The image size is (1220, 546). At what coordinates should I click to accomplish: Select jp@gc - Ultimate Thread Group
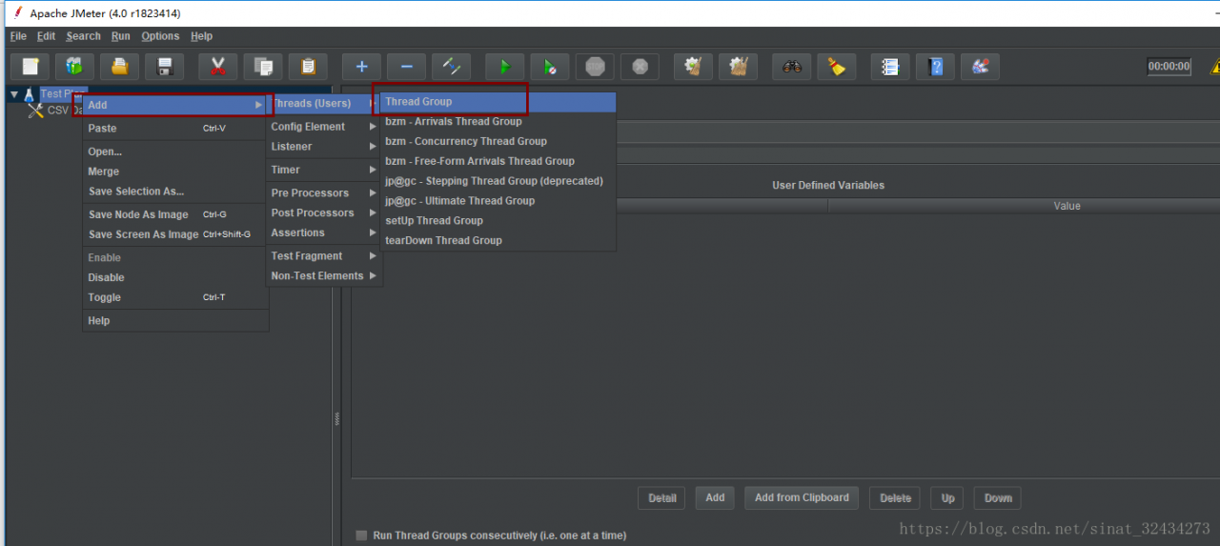pos(498,201)
